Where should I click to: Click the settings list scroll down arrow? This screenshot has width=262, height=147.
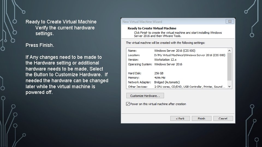click(230, 87)
